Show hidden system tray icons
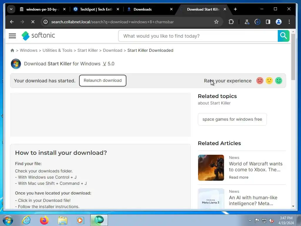The image size is (301, 226). pyautogui.click(x=250, y=220)
